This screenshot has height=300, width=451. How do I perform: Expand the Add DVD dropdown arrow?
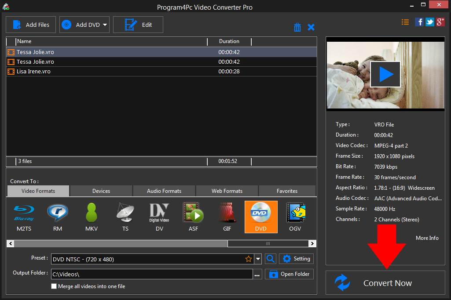pyautogui.click(x=105, y=25)
